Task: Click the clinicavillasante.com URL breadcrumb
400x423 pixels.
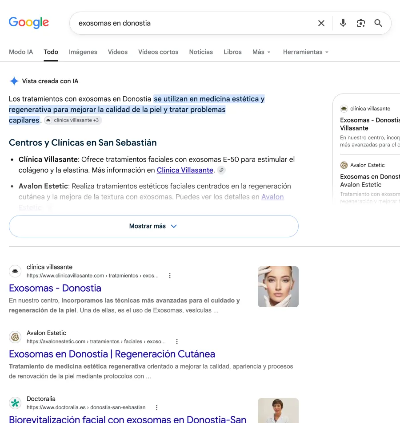Action: pyautogui.click(x=92, y=276)
